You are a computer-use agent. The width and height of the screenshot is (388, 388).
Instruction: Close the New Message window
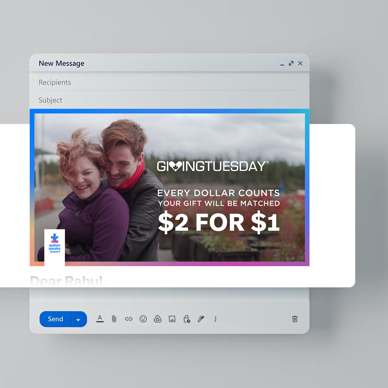click(300, 63)
